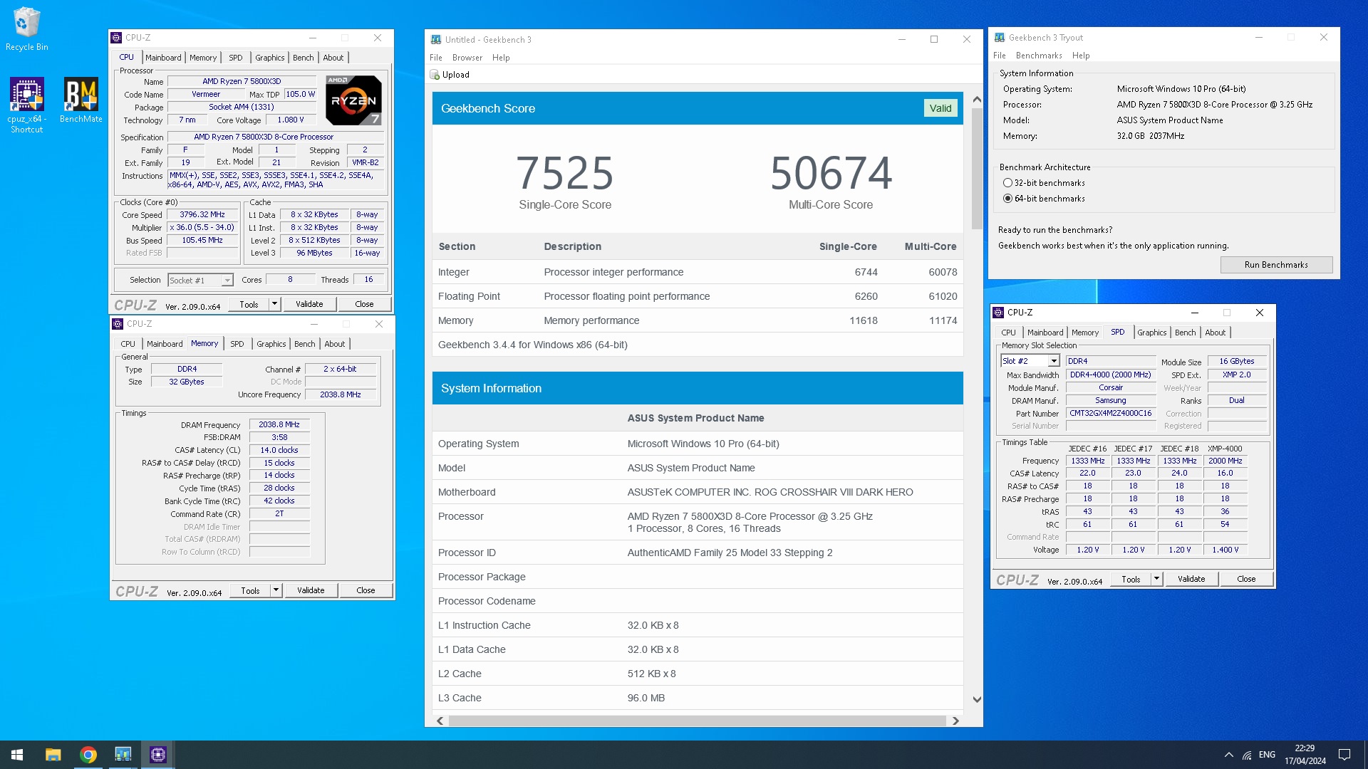
Task: Click Close button in SPD CPU-Z window
Action: click(1246, 579)
